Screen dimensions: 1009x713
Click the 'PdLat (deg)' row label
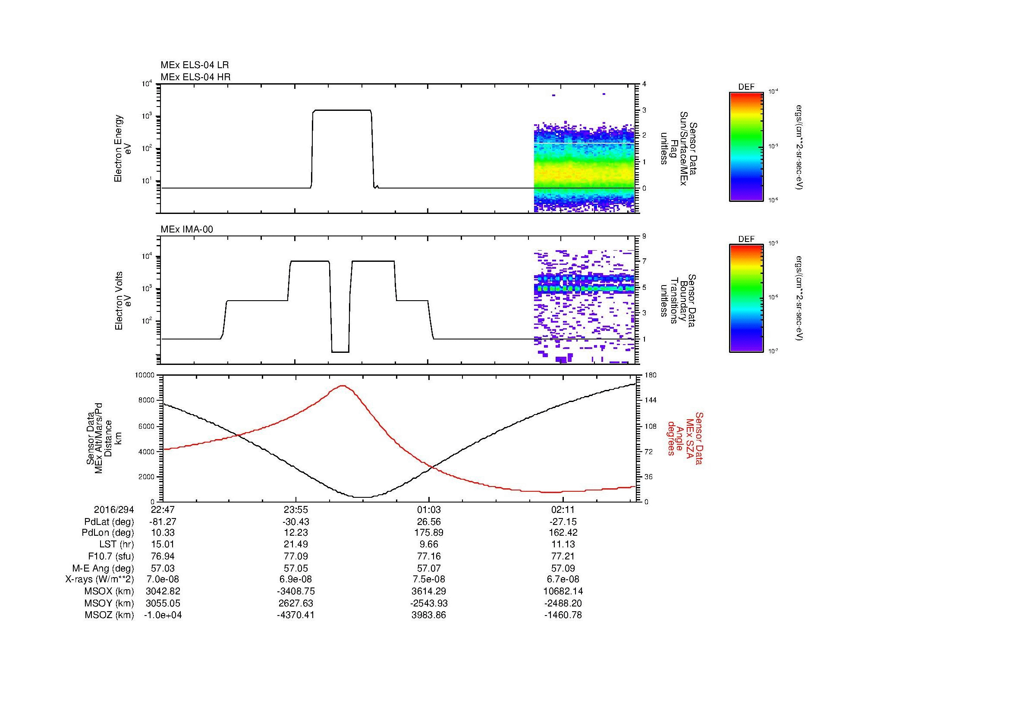tap(109, 522)
